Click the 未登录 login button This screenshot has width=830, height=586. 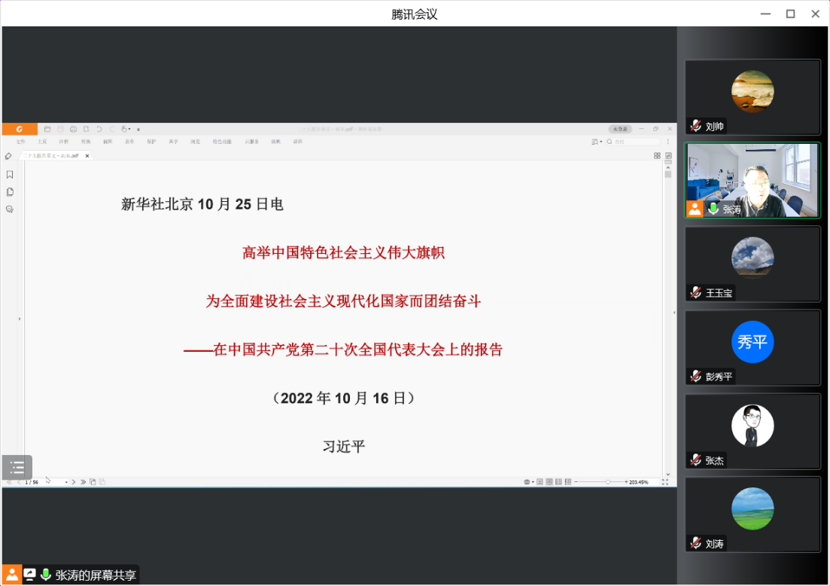[x=619, y=129]
